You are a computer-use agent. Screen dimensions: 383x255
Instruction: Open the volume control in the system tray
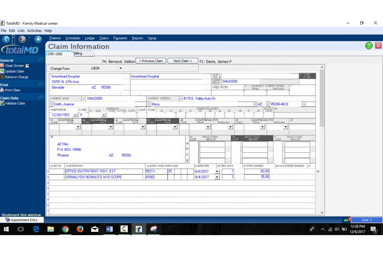337,229
